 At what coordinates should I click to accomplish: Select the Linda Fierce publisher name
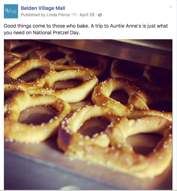(x=58, y=15)
